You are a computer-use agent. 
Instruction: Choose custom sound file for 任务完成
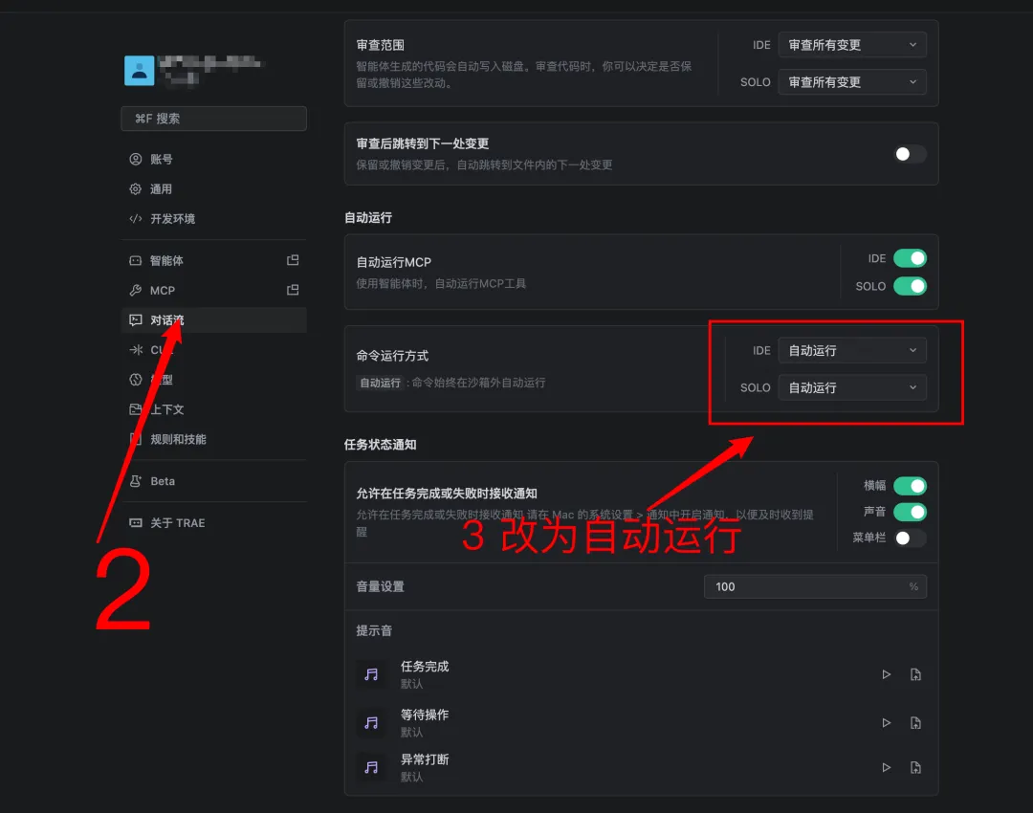pyautogui.click(x=915, y=674)
